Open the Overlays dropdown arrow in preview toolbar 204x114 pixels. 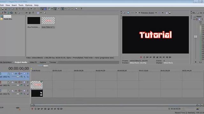pos(163,13)
